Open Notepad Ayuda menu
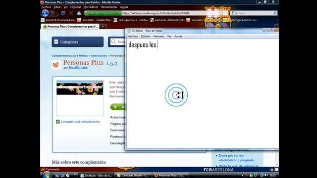This screenshot has height=178, width=317. 178,36
